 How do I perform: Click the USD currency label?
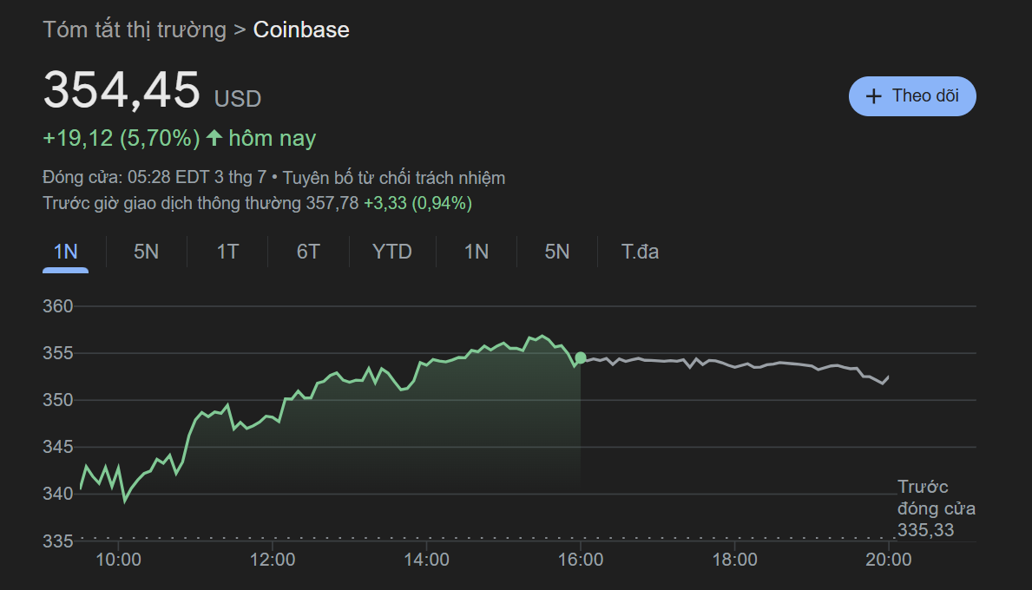(x=238, y=99)
